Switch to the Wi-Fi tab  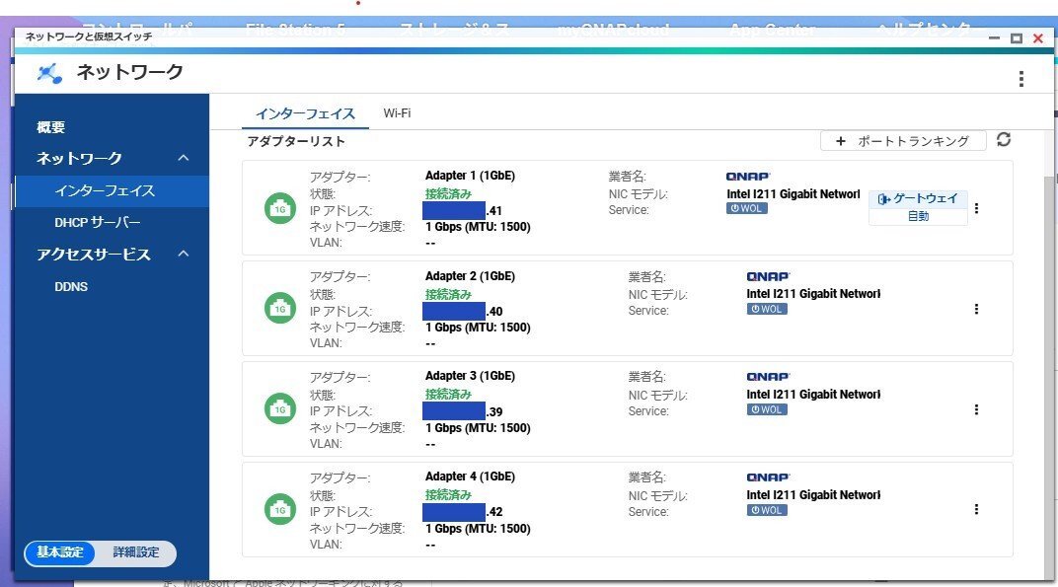[397, 113]
